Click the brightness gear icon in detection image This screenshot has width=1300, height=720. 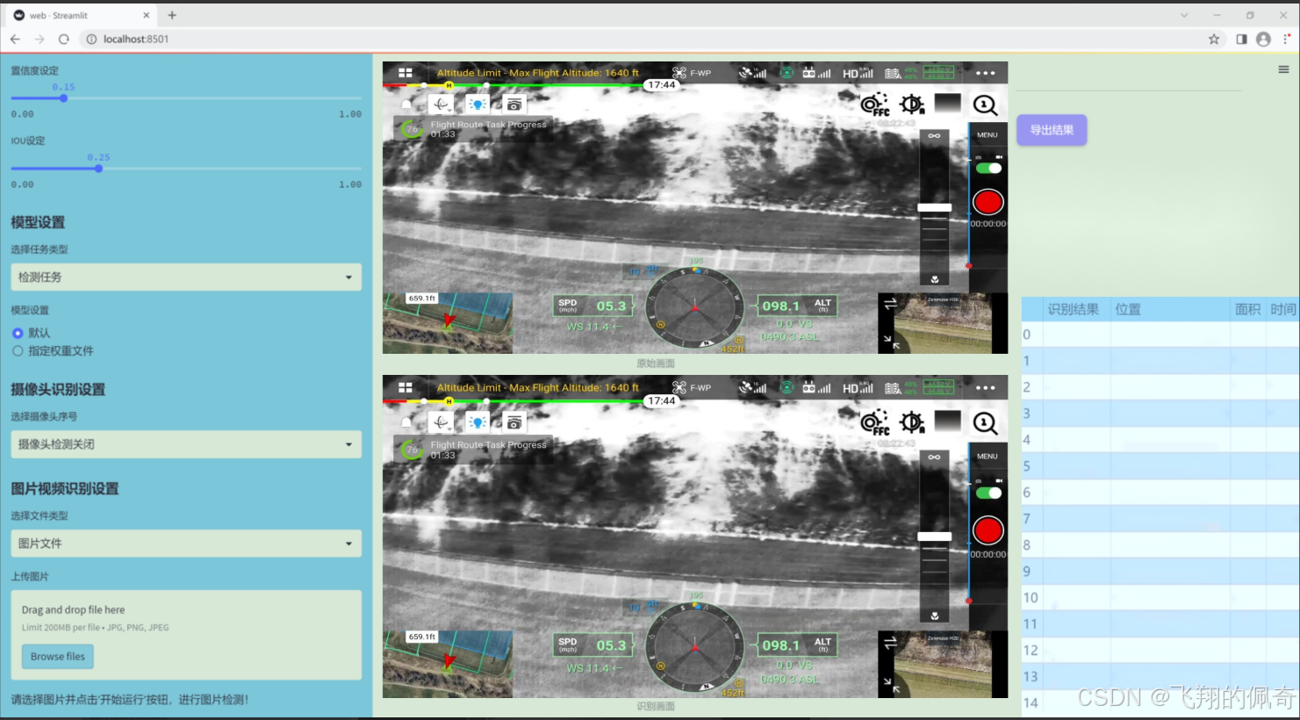pos(912,422)
